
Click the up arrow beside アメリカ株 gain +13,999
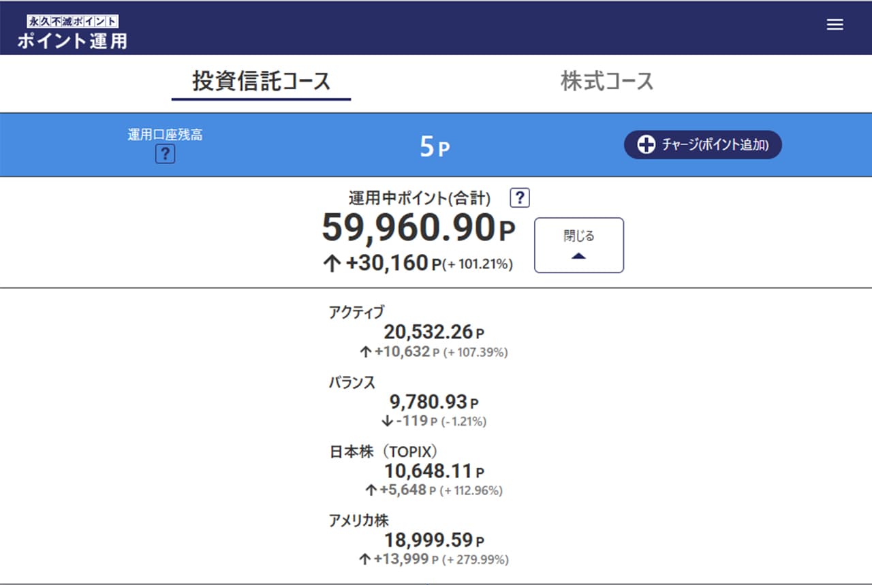point(366,560)
